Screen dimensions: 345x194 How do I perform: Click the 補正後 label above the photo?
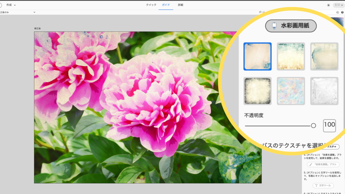pyautogui.click(x=38, y=28)
